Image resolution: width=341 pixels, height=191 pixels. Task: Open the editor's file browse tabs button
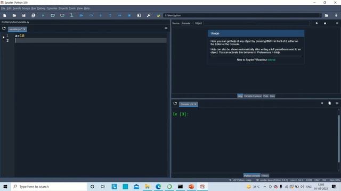(x=4, y=28)
